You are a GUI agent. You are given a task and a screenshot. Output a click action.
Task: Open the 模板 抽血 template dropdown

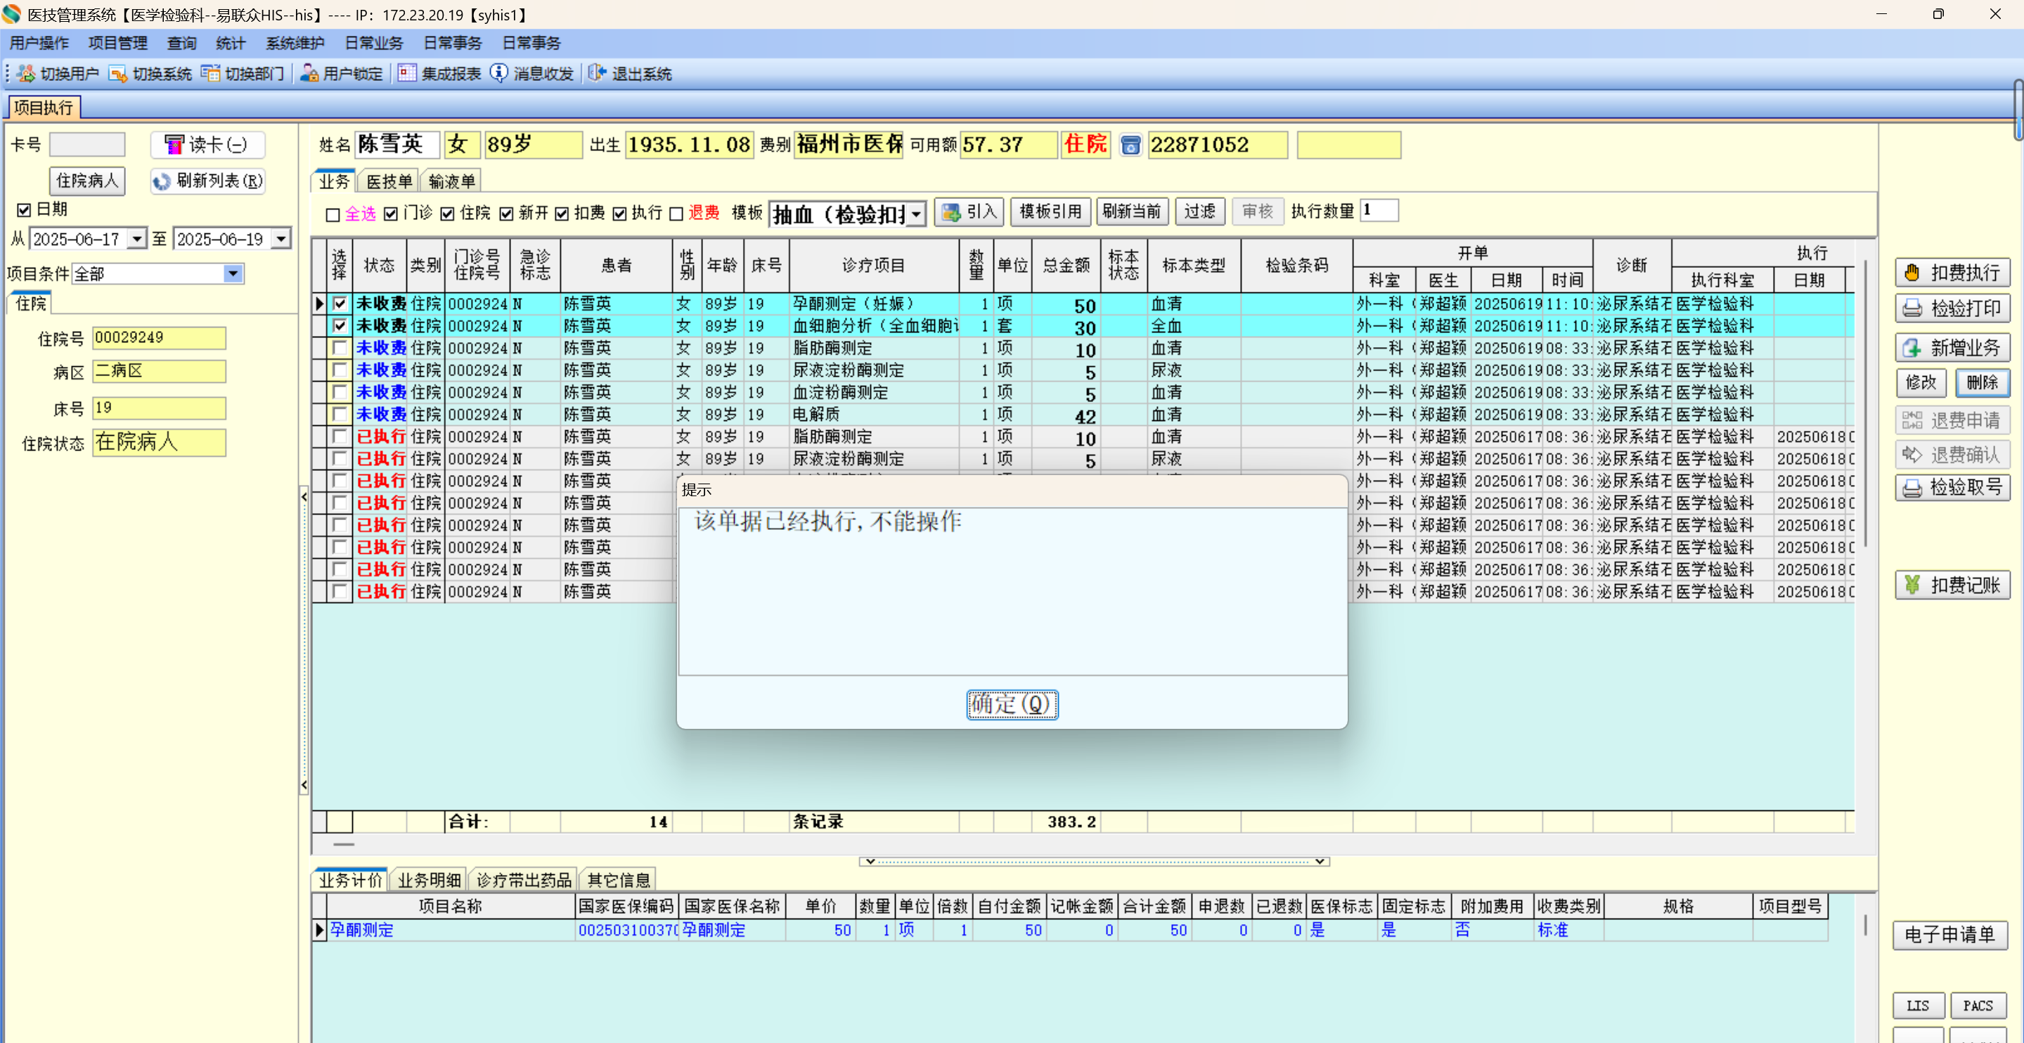click(x=916, y=214)
